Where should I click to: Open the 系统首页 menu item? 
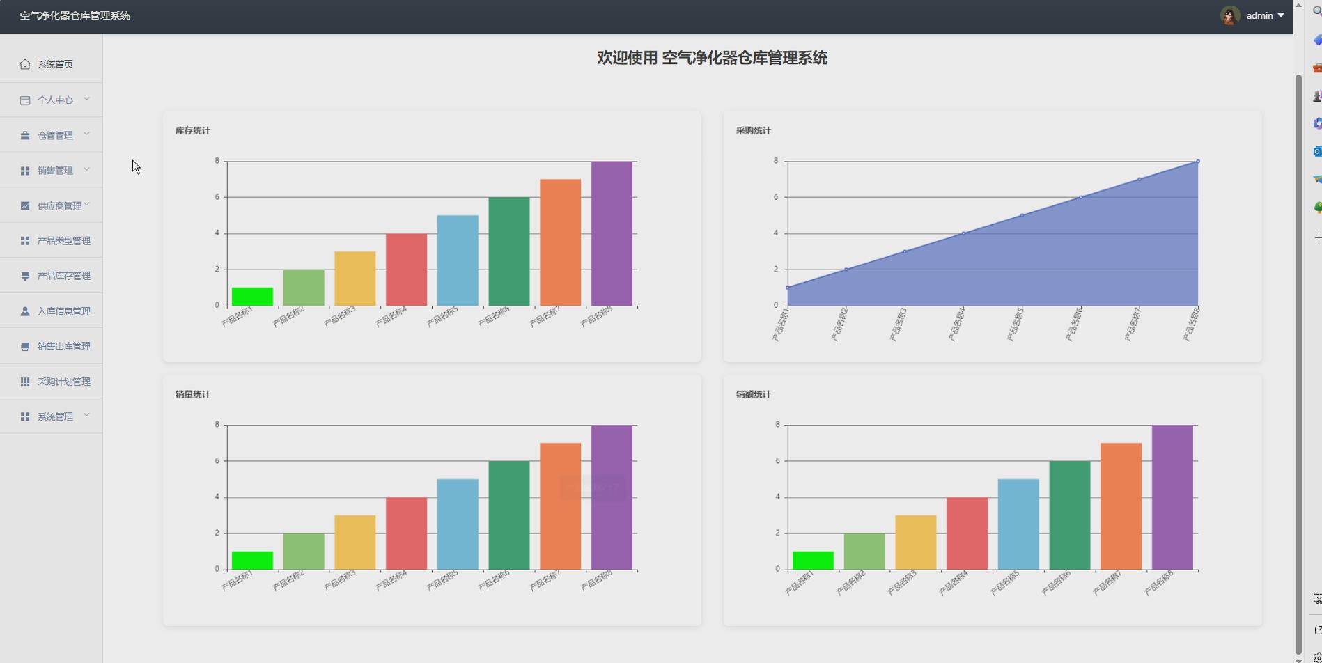coord(55,65)
